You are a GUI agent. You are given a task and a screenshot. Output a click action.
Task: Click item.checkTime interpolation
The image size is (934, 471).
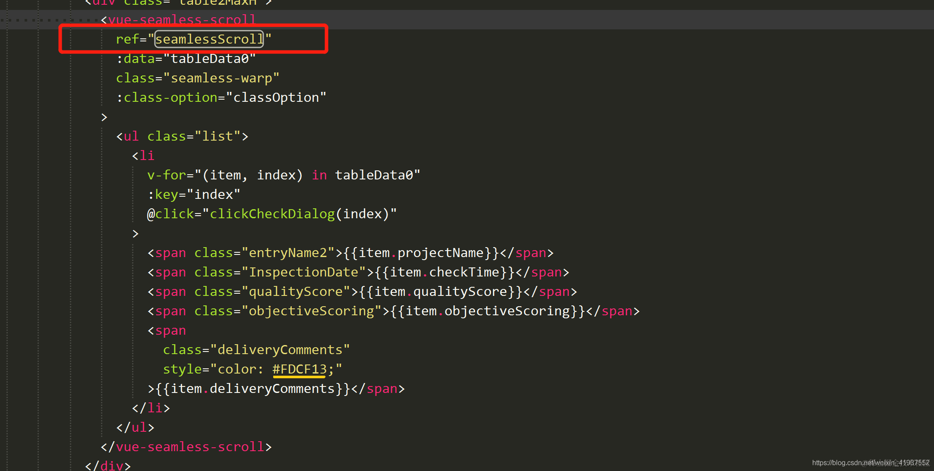tap(445, 272)
